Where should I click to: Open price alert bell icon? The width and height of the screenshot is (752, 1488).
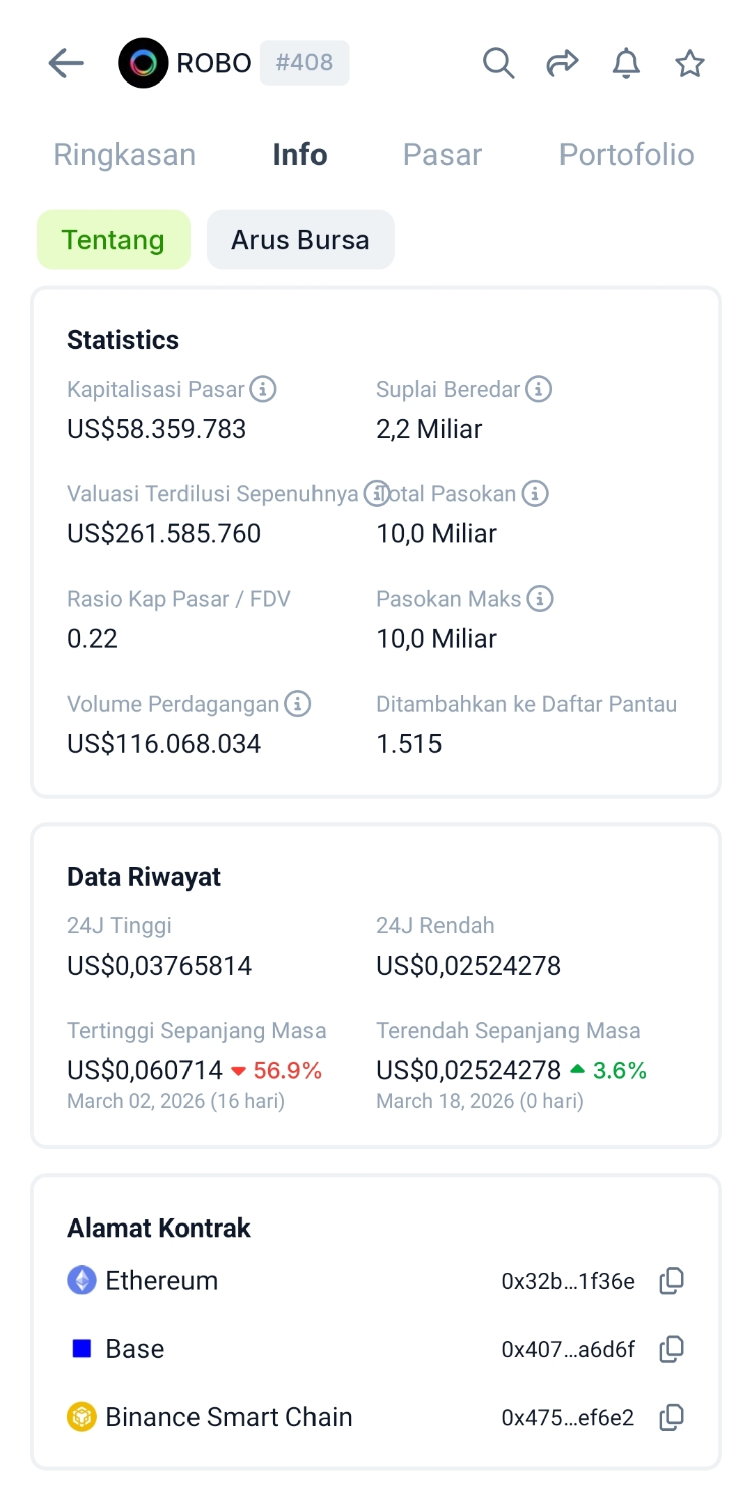[x=626, y=63]
